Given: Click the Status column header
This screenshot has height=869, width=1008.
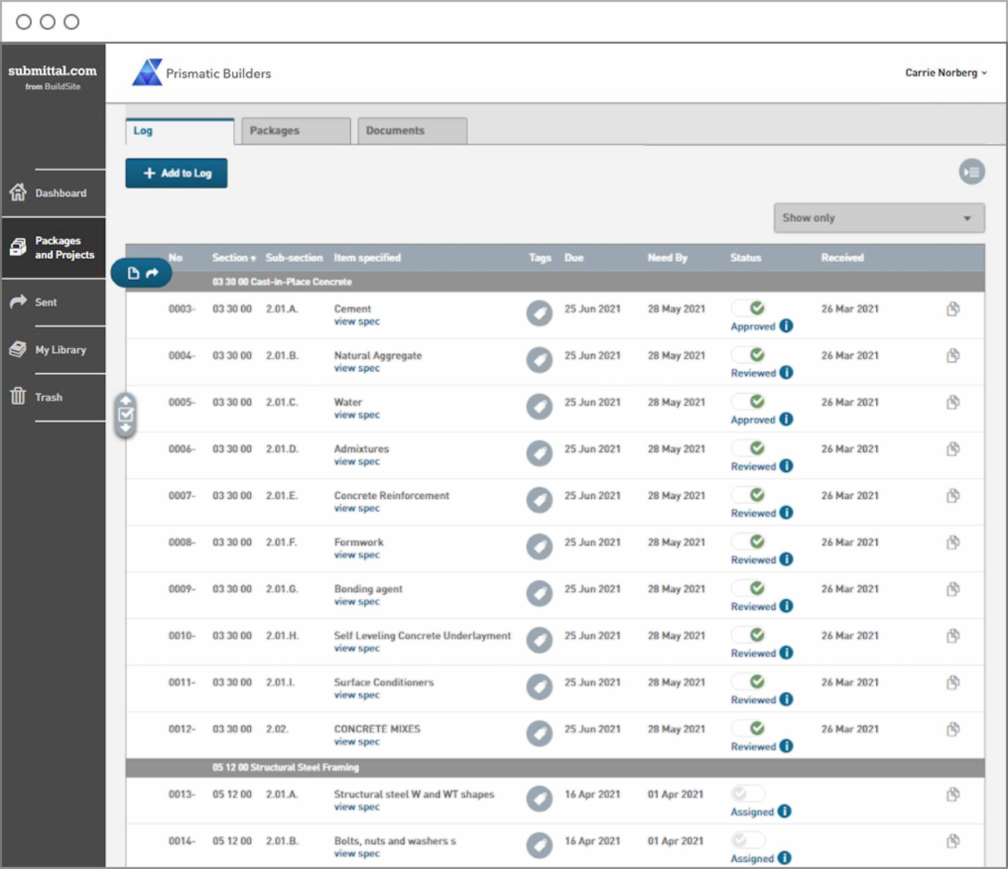Looking at the screenshot, I should pos(745,258).
